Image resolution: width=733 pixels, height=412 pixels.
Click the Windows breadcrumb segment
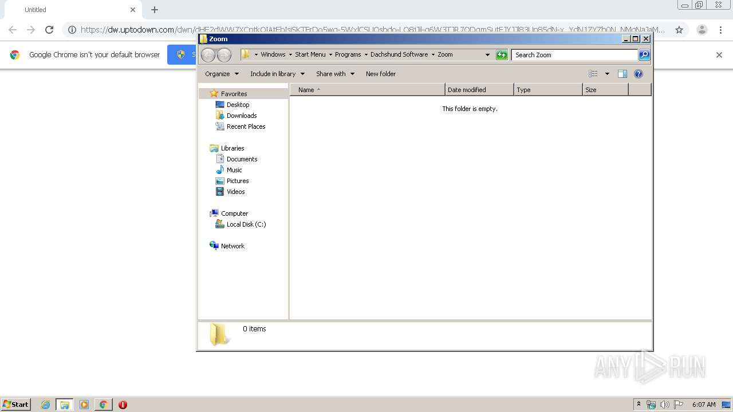pos(273,54)
